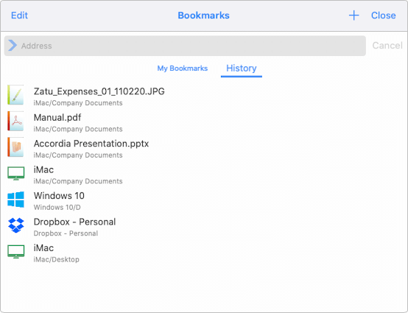Focus the Address input field

185,46
